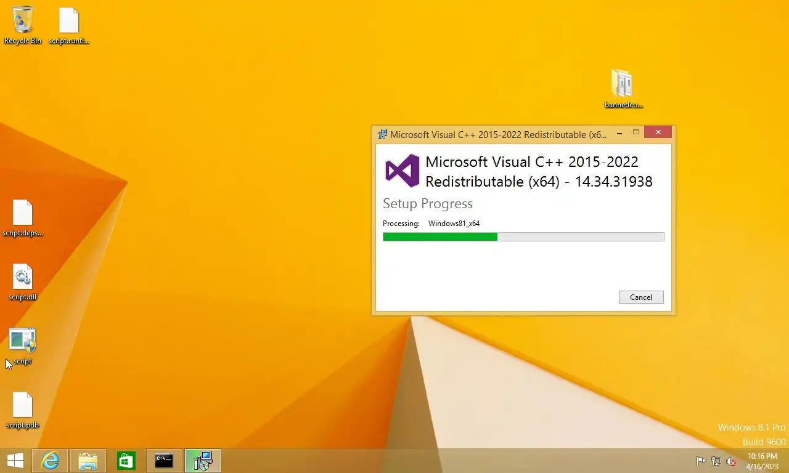Open the network status tray icon
789x473 pixels.
pos(716,461)
